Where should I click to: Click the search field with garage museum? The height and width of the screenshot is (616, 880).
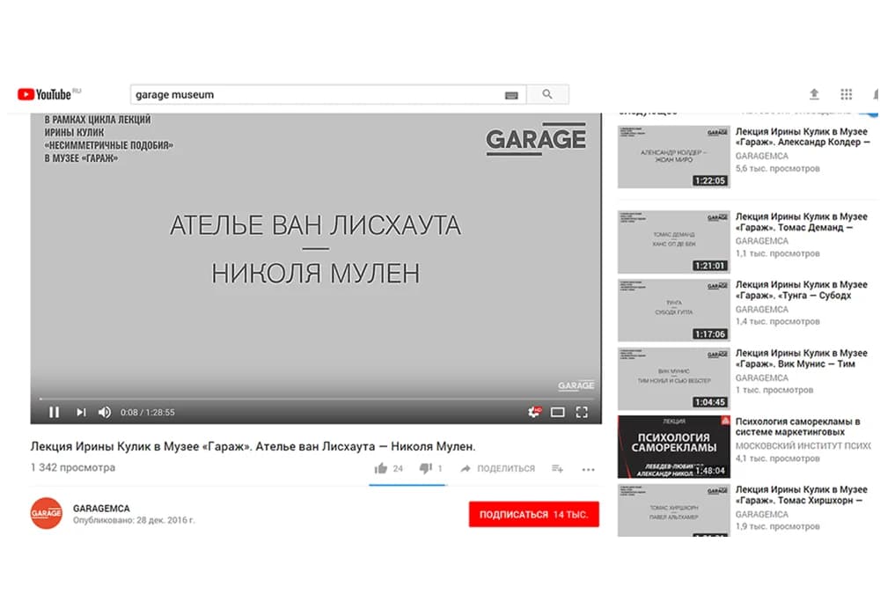coord(328,94)
